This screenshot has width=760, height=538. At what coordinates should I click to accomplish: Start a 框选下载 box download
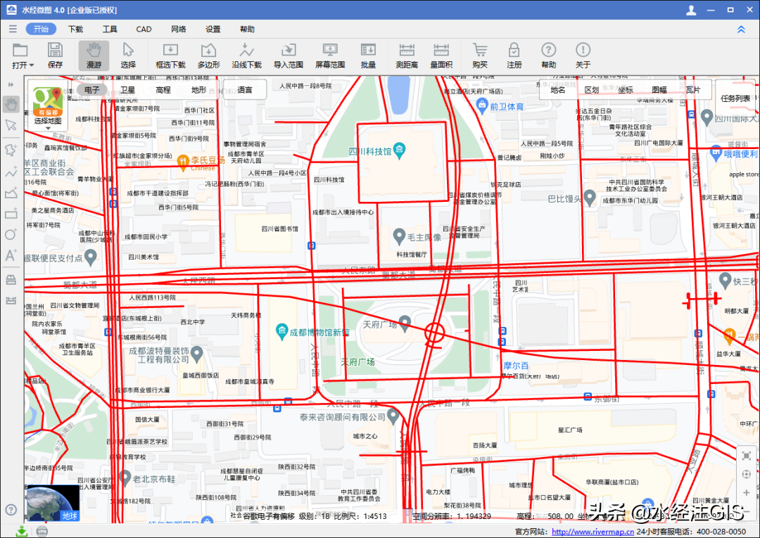170,55
